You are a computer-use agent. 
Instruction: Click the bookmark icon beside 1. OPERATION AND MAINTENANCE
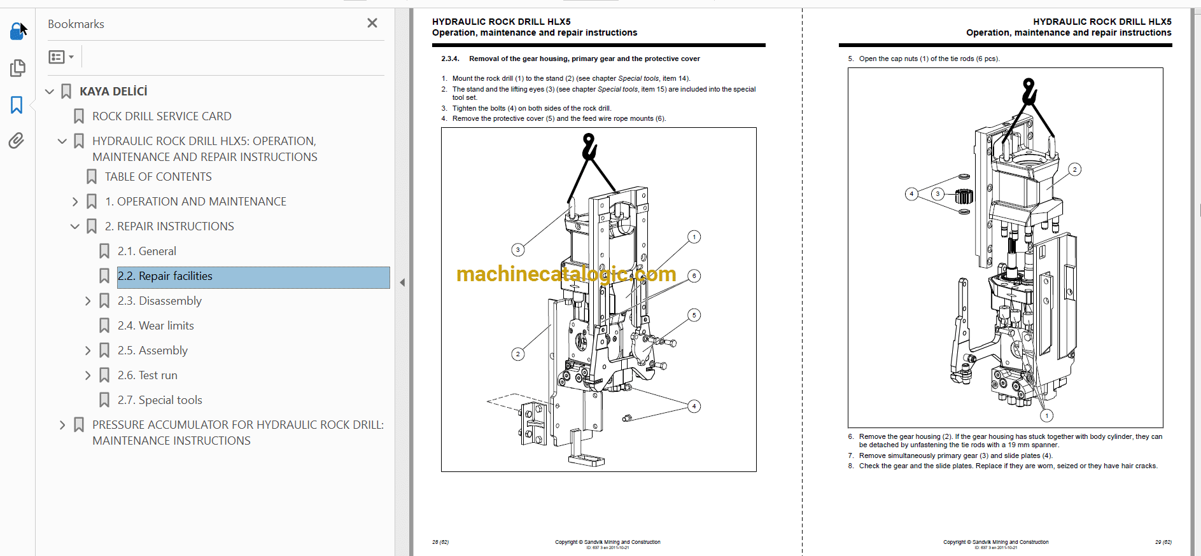pyautogui.click(x=92, y=202)
